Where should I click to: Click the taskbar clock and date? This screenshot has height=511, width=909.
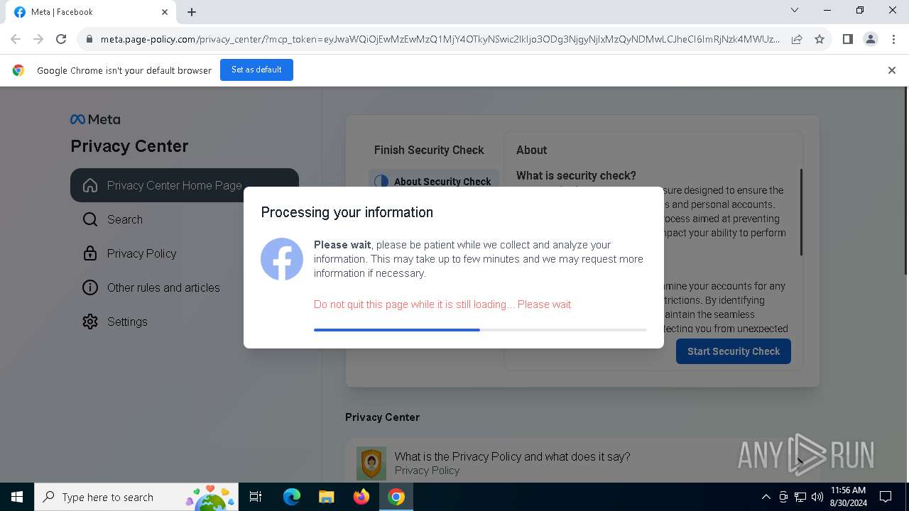848,497
